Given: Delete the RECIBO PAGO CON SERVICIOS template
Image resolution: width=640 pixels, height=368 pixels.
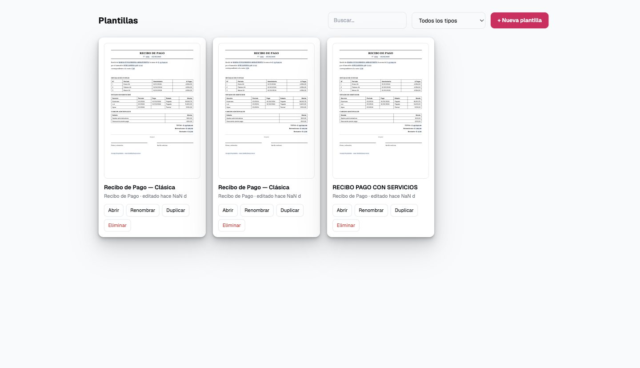Looking at the screenshot, I should point(346,225).
